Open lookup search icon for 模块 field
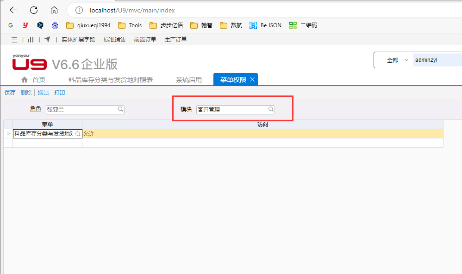This screenshot has height=274, width=462. [x=271, y=109]
